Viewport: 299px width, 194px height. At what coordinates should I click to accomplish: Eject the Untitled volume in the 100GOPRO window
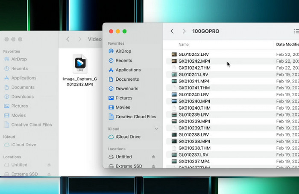pos(153,157)
